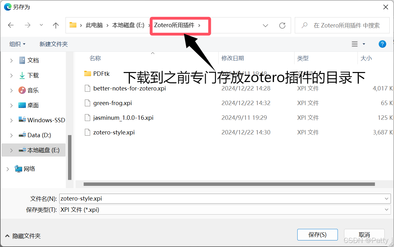Image resolution: width=394 pixels, height=247 pixels.
Task: Click Zotero所用插件 breadcrumb segment
Action: pyautogui.click(x=174, y=25)
